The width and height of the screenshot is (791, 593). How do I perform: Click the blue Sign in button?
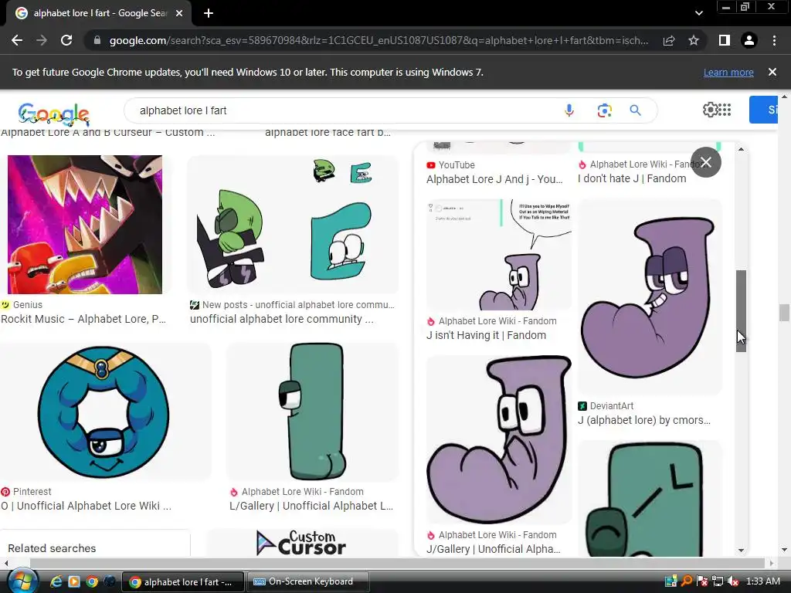pos(763,110)
